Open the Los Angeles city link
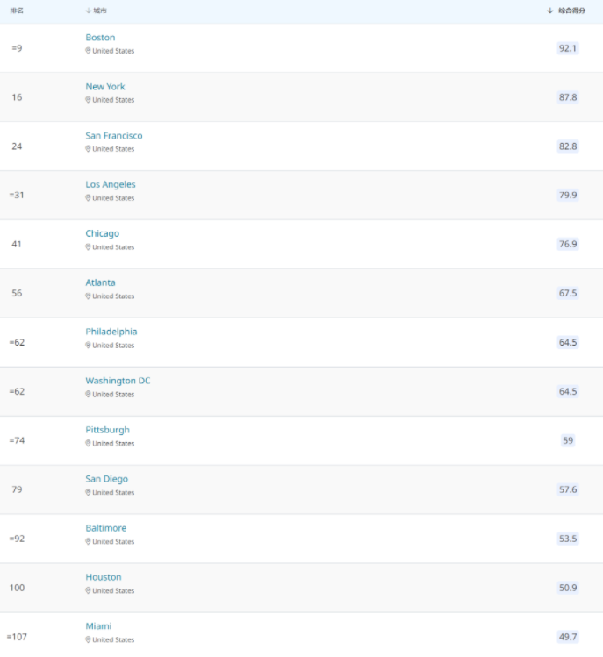Viewport: 603px width, 657px height. (x=111, y=185)
